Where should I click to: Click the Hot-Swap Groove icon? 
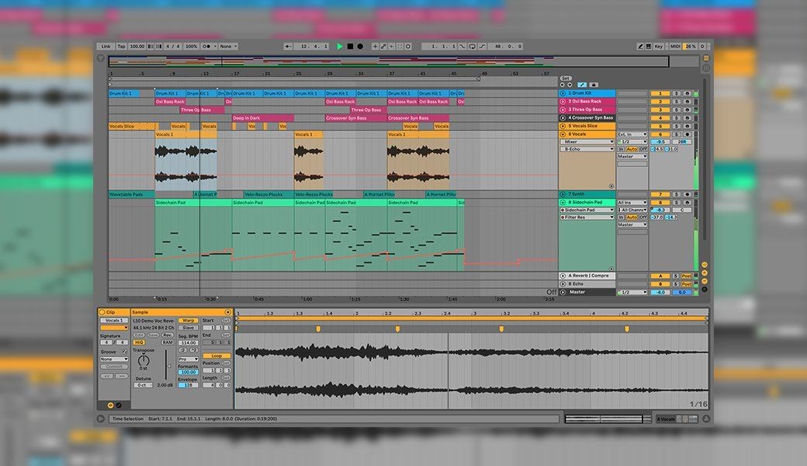coord(124,352)
